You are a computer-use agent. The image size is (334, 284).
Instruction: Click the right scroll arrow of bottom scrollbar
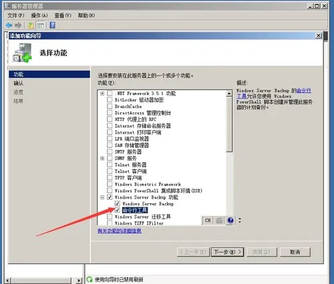coord(79,281)
